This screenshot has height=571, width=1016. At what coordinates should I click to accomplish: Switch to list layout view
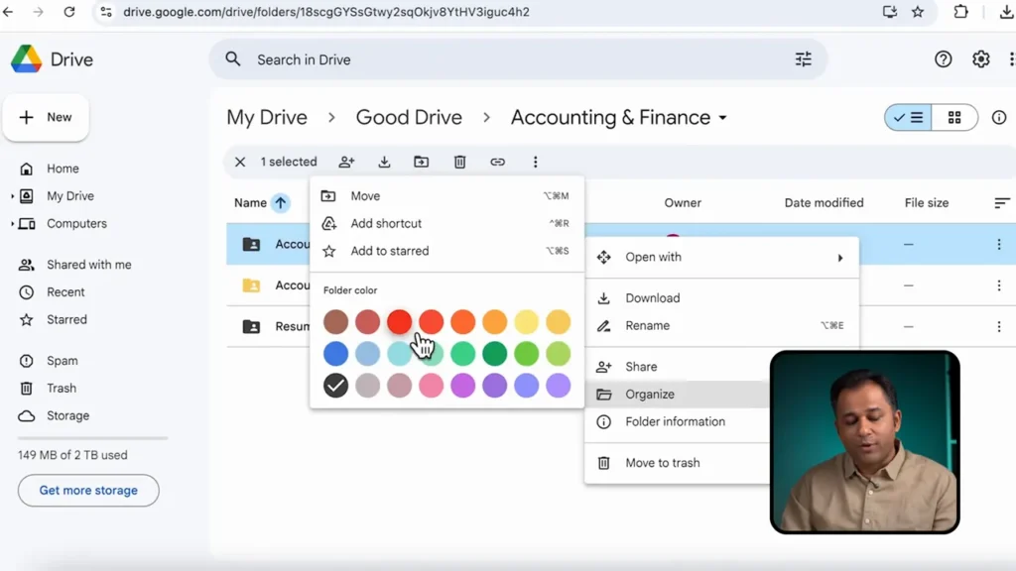click(908, 118)
